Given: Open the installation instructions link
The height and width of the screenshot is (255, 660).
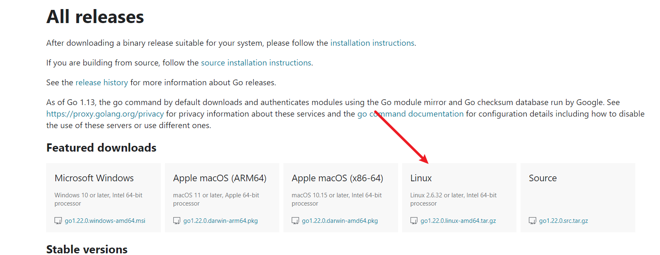Looking at the screenshot, I should (372, 43).
